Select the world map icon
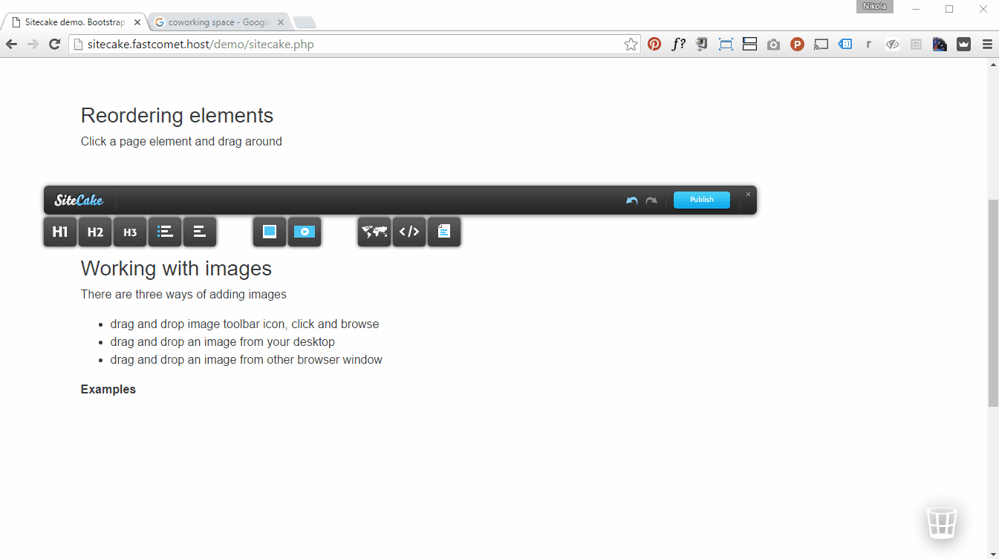 [374, 232]
